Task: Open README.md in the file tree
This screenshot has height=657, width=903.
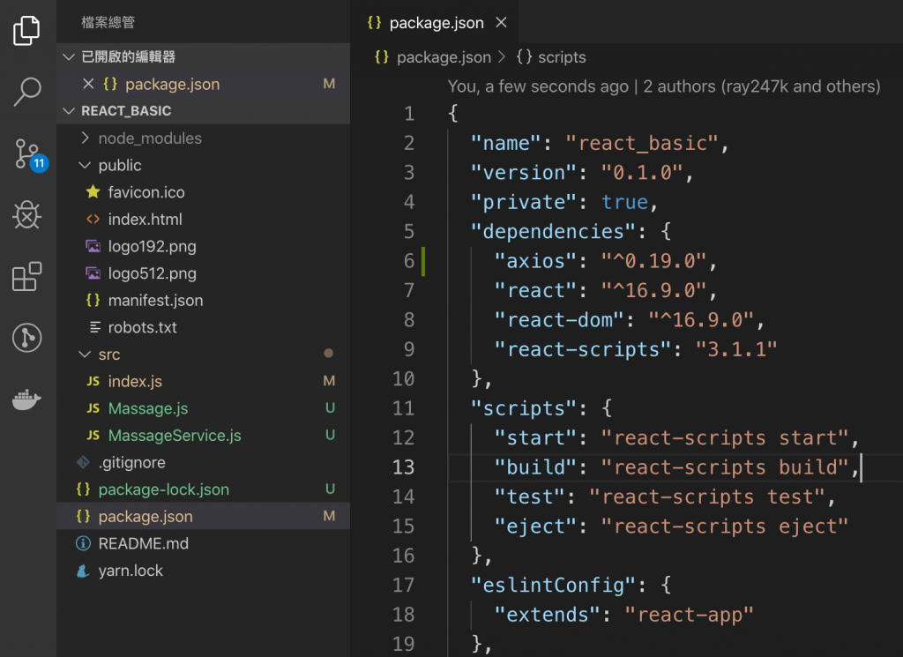Action: pos(143,543)
